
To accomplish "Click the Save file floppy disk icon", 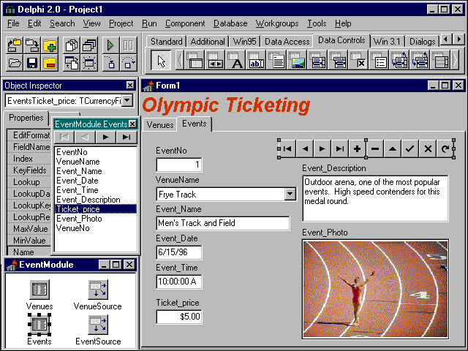I will (x=31, y=63).
